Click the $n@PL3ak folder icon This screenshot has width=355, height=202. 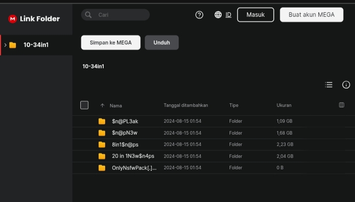(x=102, y=121)
